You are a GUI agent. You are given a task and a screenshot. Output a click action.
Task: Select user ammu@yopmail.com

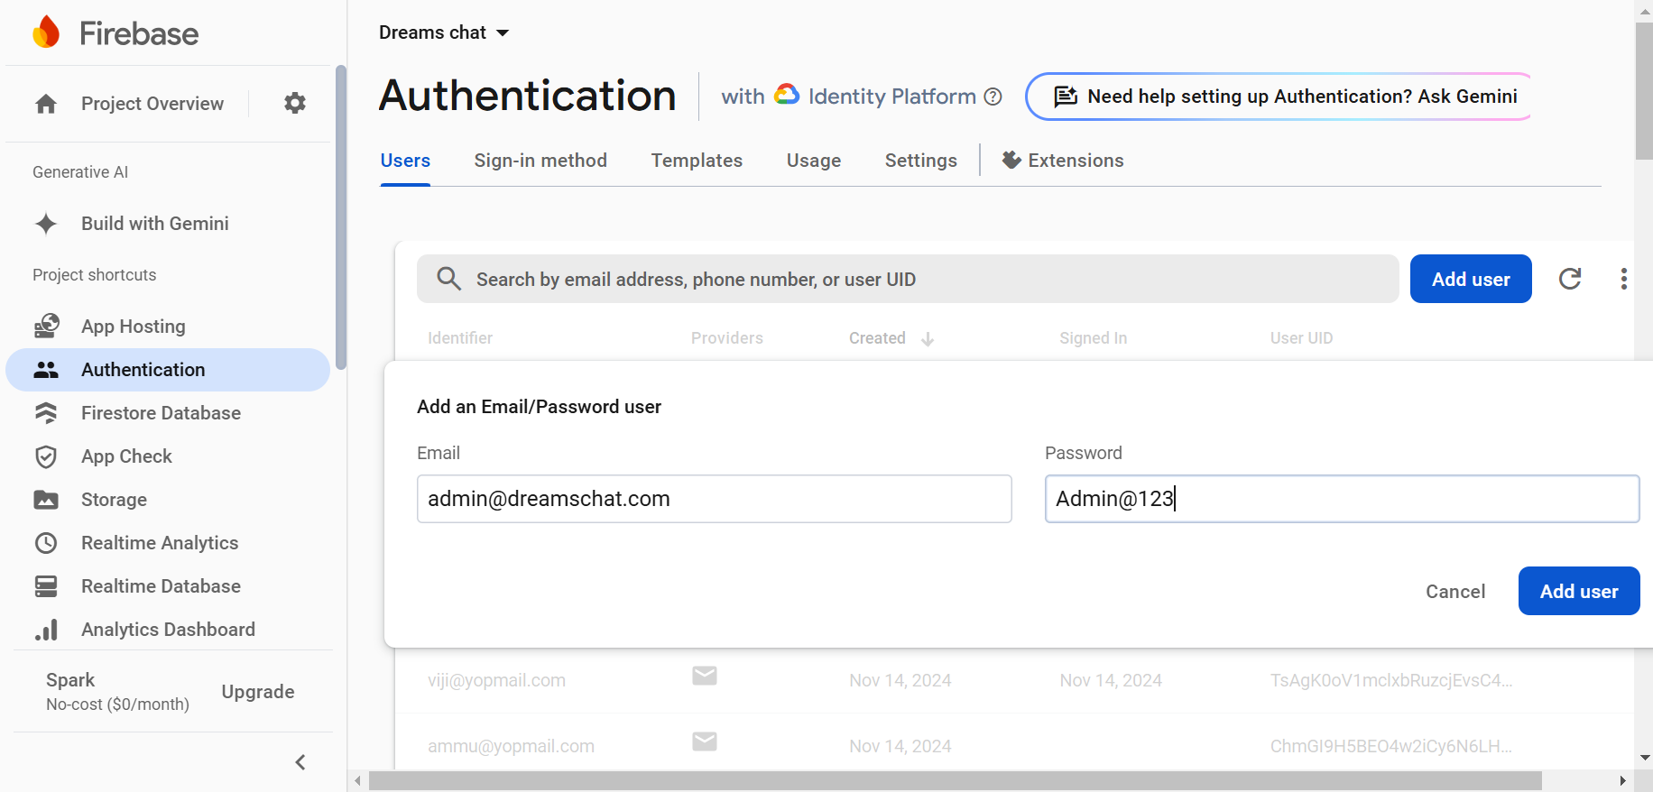pos(511,746)
